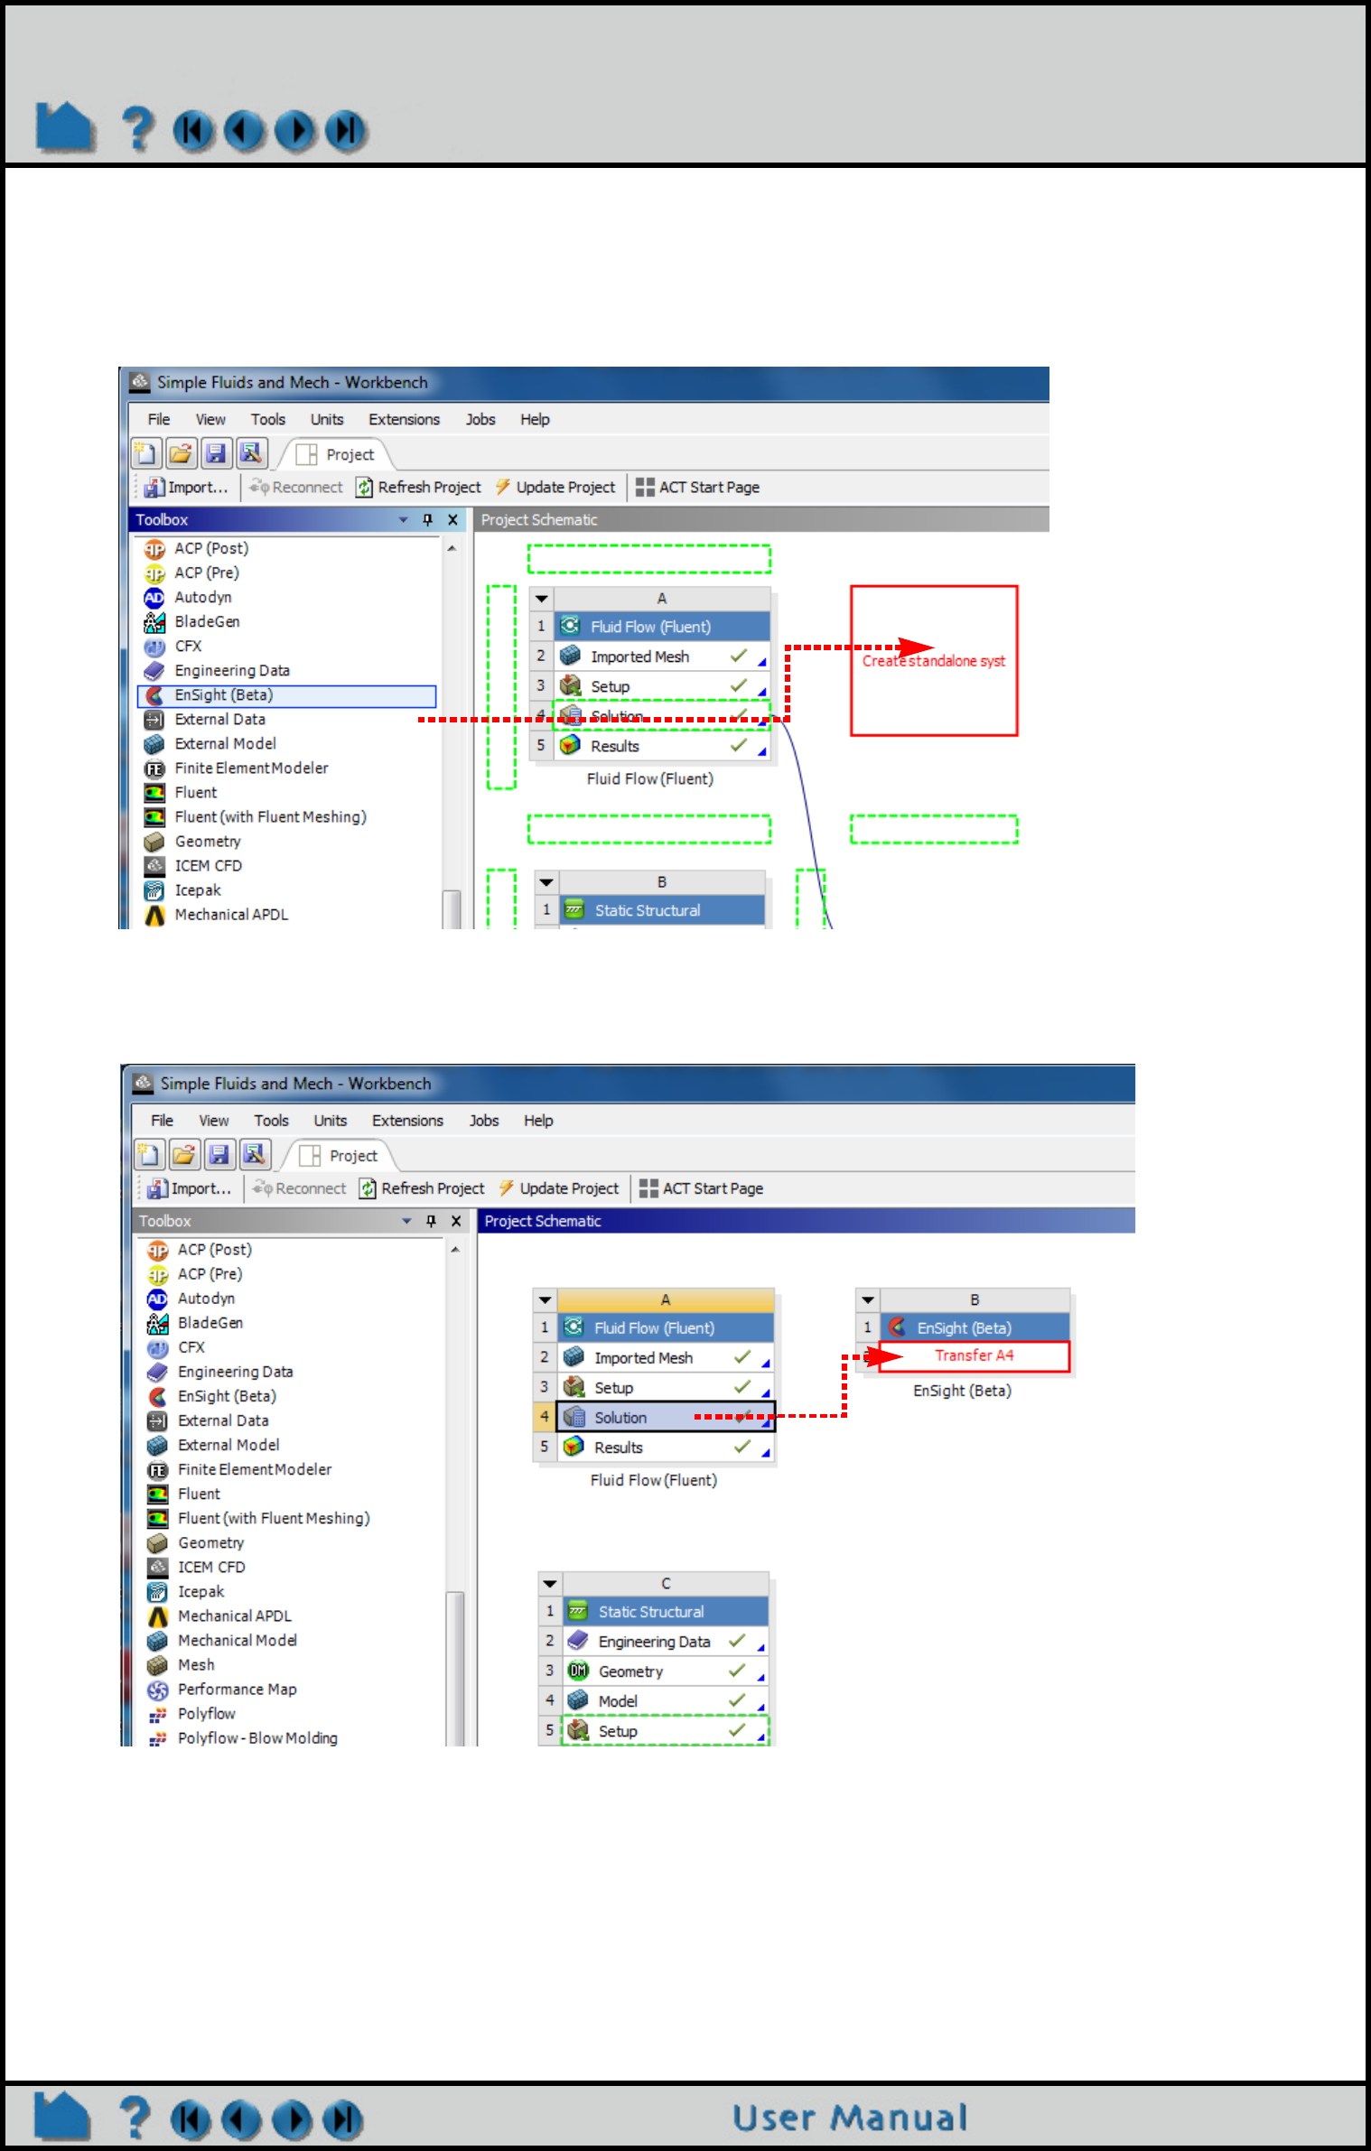
Task: Open Toolbox dropdown arrow in lower screenshot
Action: (407, 1222)
